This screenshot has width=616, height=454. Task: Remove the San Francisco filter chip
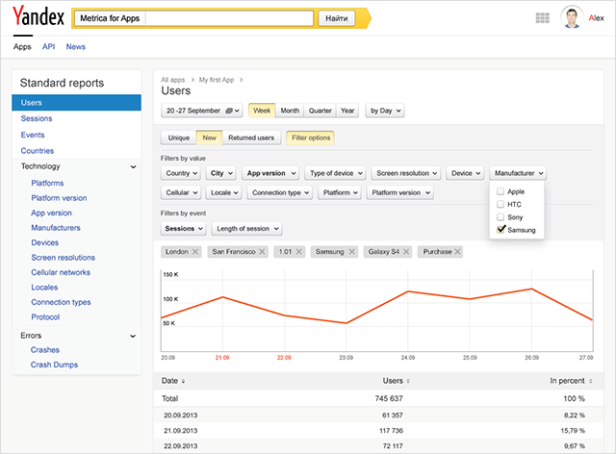[260, 251]
